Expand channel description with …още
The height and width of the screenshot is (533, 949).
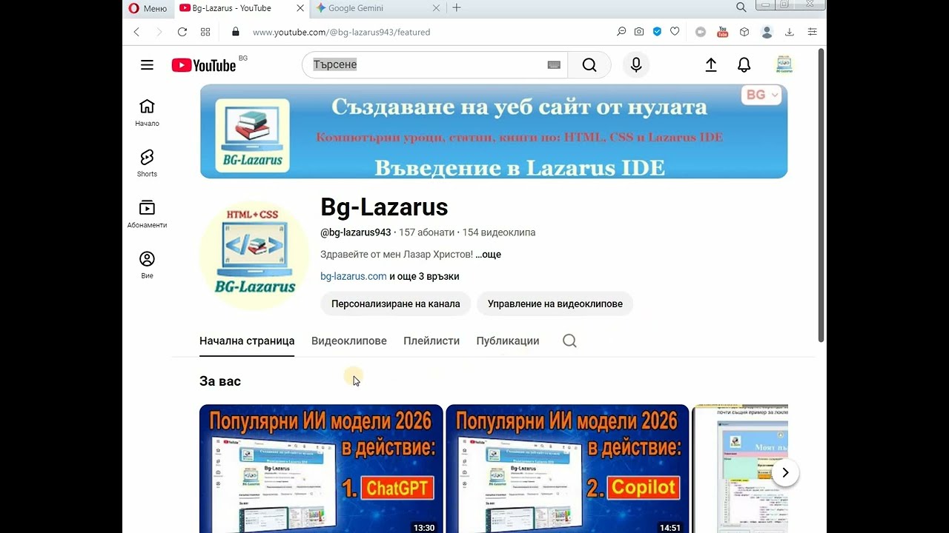point(488,255)
